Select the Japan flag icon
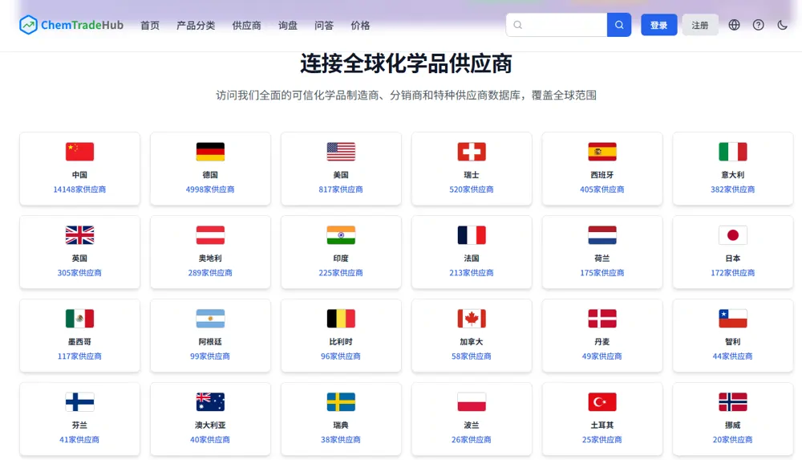 coord(732,235)
